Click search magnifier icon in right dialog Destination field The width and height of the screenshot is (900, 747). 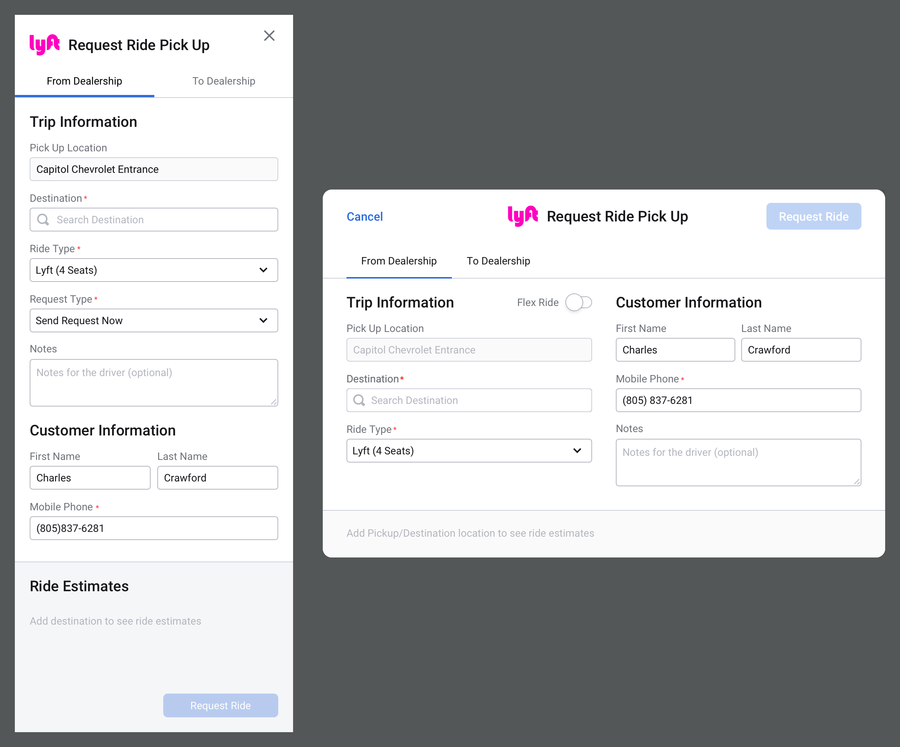[359, 400]
